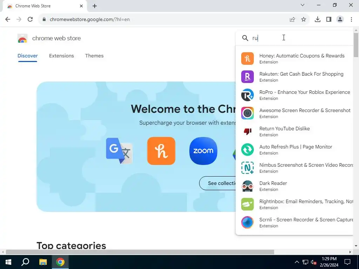The height and width of the screenshot is (269, 359).
Task: Click the Return YouTube Dislike thumbs-down icon
Action: (247, 131)
